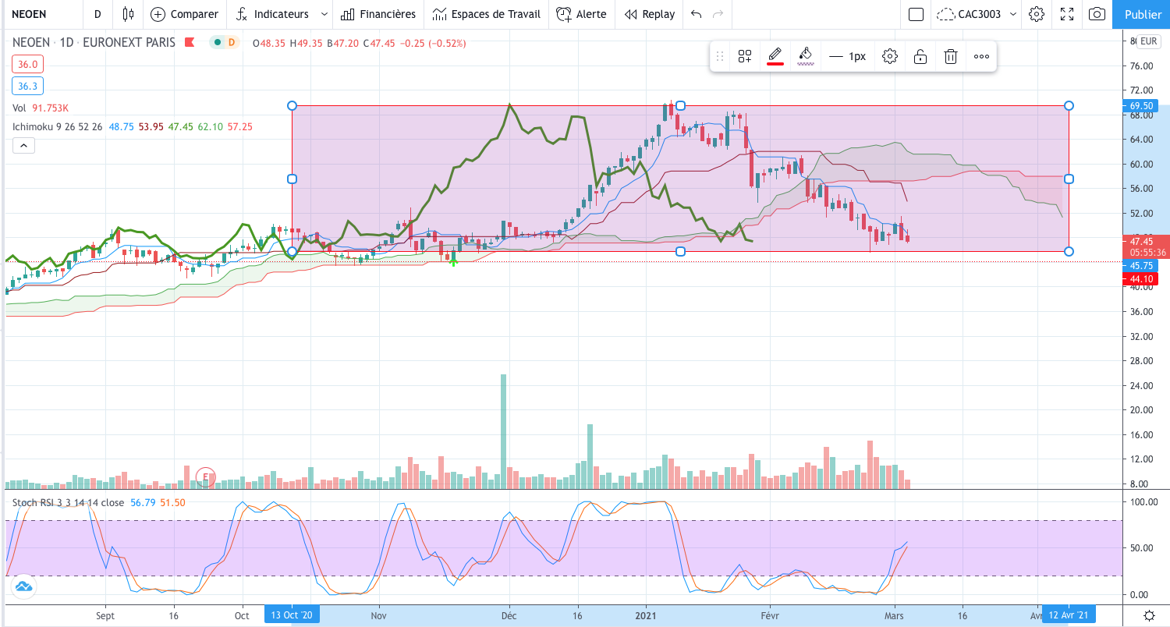Change border color with pencil swatch

click(775, 56)
